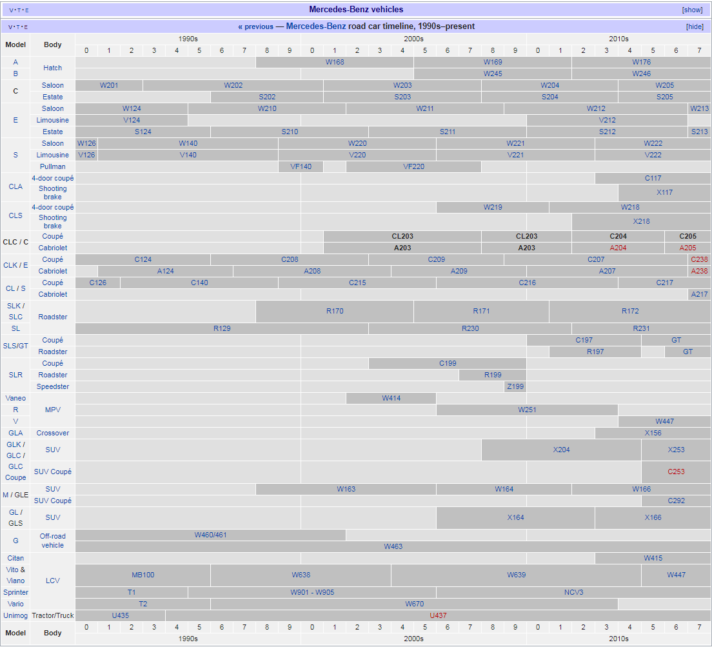712x647 pixels.
Task: Select the W414 Vaneo link
Action: click(391, 398)
